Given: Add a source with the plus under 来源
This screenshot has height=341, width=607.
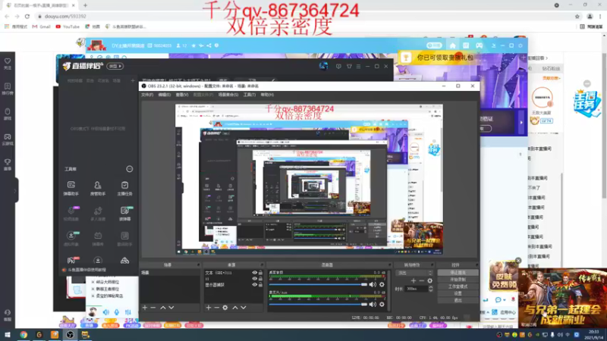Looking at the screenshot, I should (209, 308).
